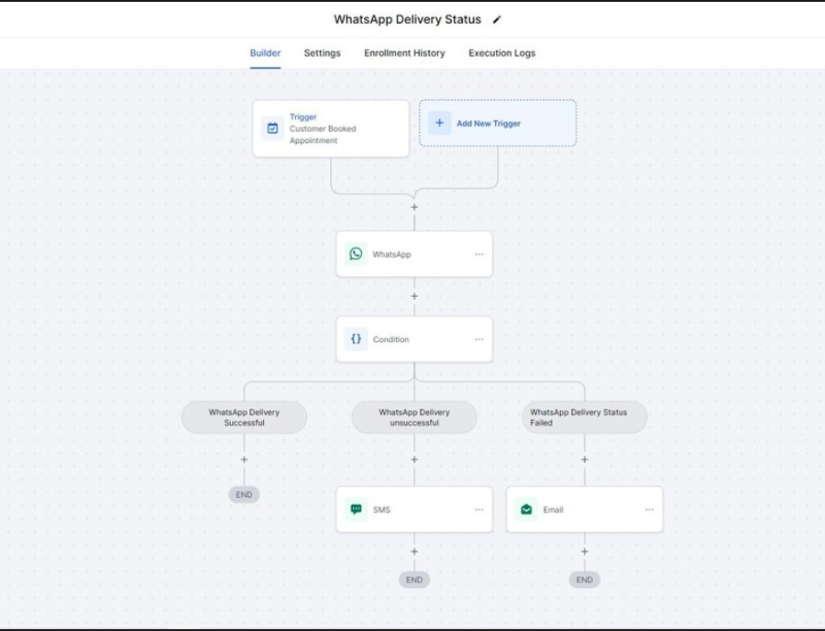
Task: Click the Condition braces icon
Action: [x=356, y=339]
